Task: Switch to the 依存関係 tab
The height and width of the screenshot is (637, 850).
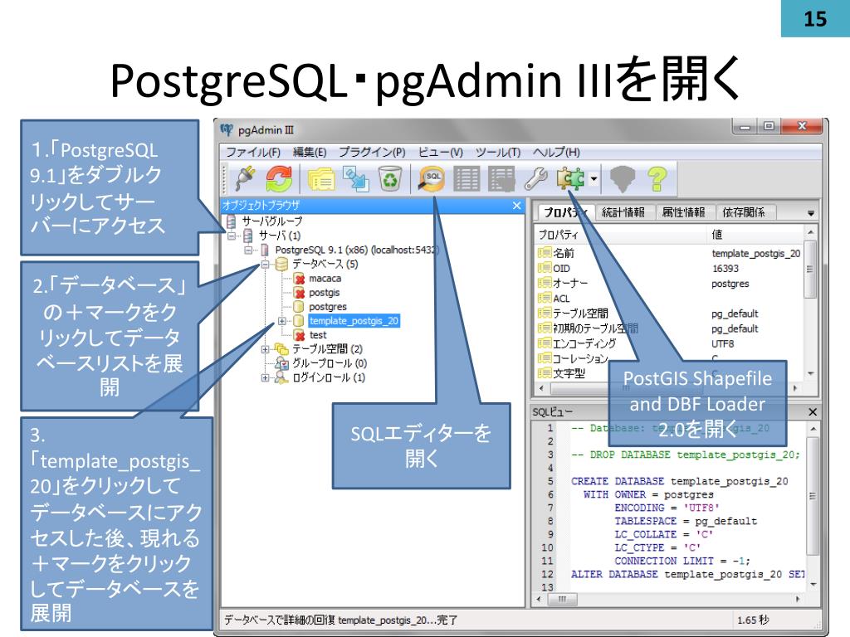Action: click(x=743, y=212)
